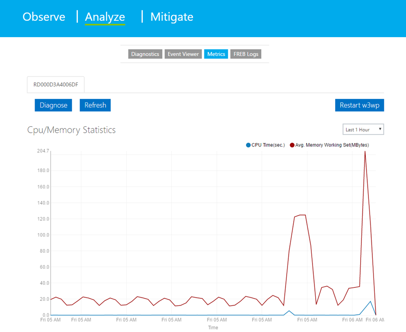Click the tallest blue CPU Time spike
Viewport: 406px width, 332px height.
(x=370, y=301)
